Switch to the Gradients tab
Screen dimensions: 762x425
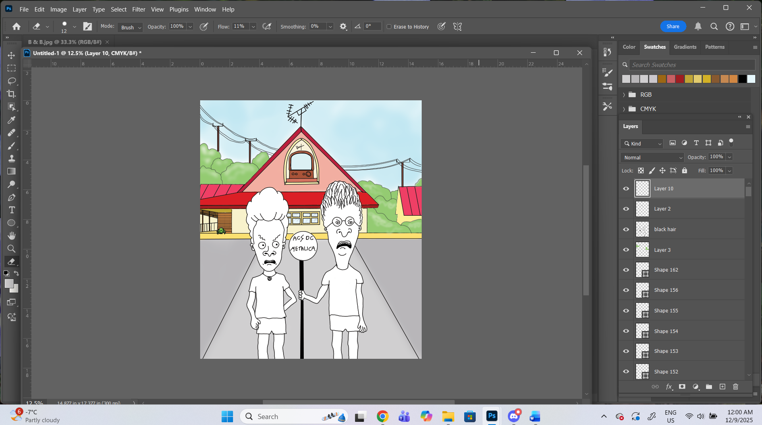coord(685,47)
